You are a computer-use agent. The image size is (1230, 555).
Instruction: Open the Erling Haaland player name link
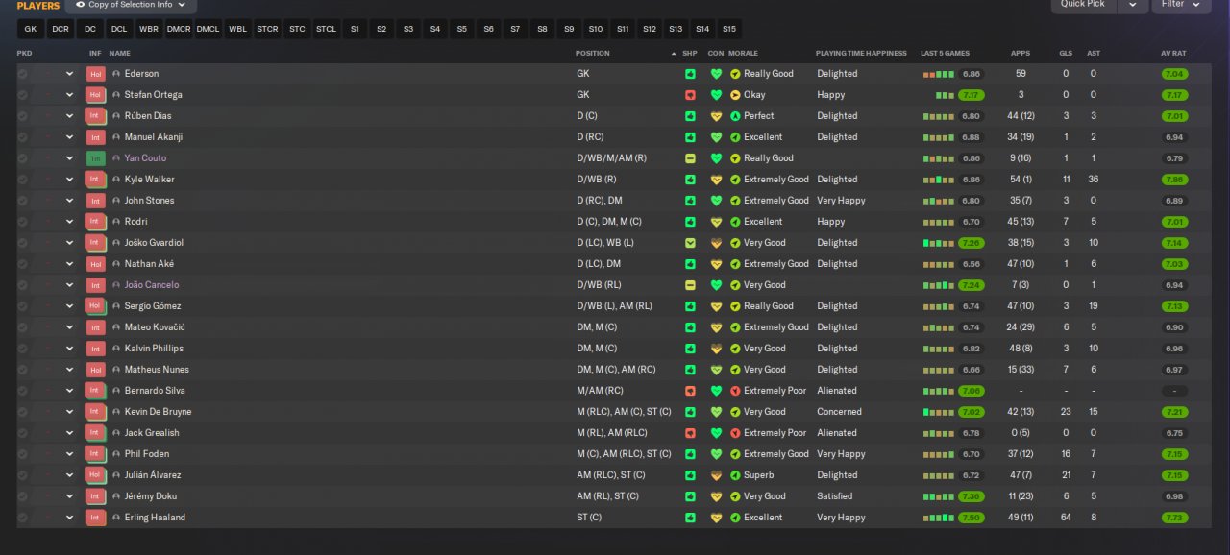point(155,518)
